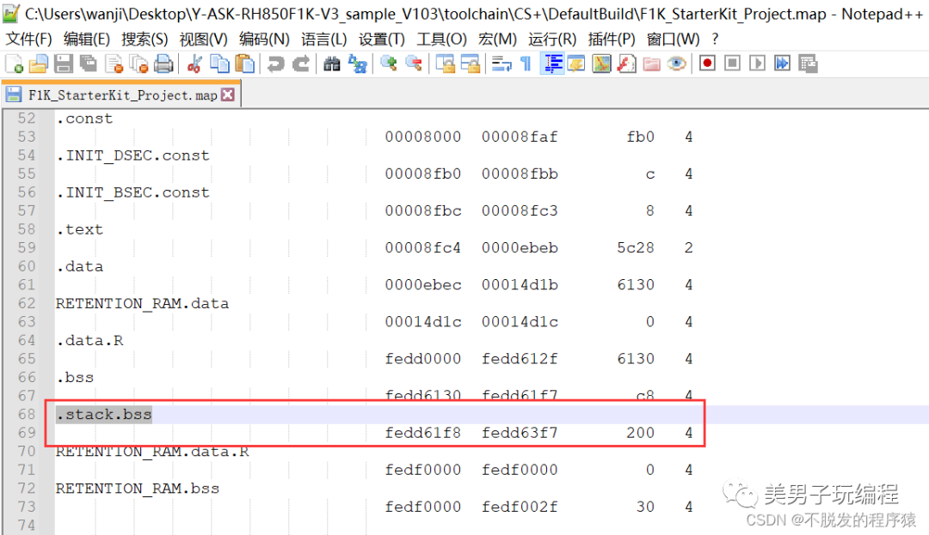
Task: Click the New file toolbar icon
Action: pyautogui.click(x=15, y=64)
